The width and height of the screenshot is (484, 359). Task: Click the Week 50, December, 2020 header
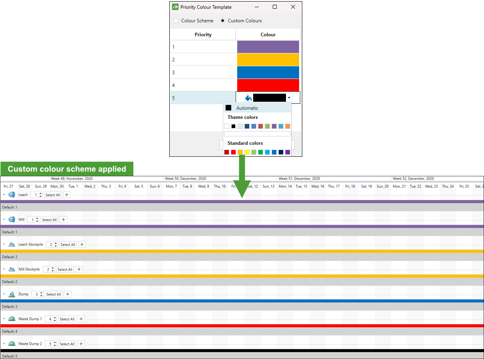pos(186,179)
